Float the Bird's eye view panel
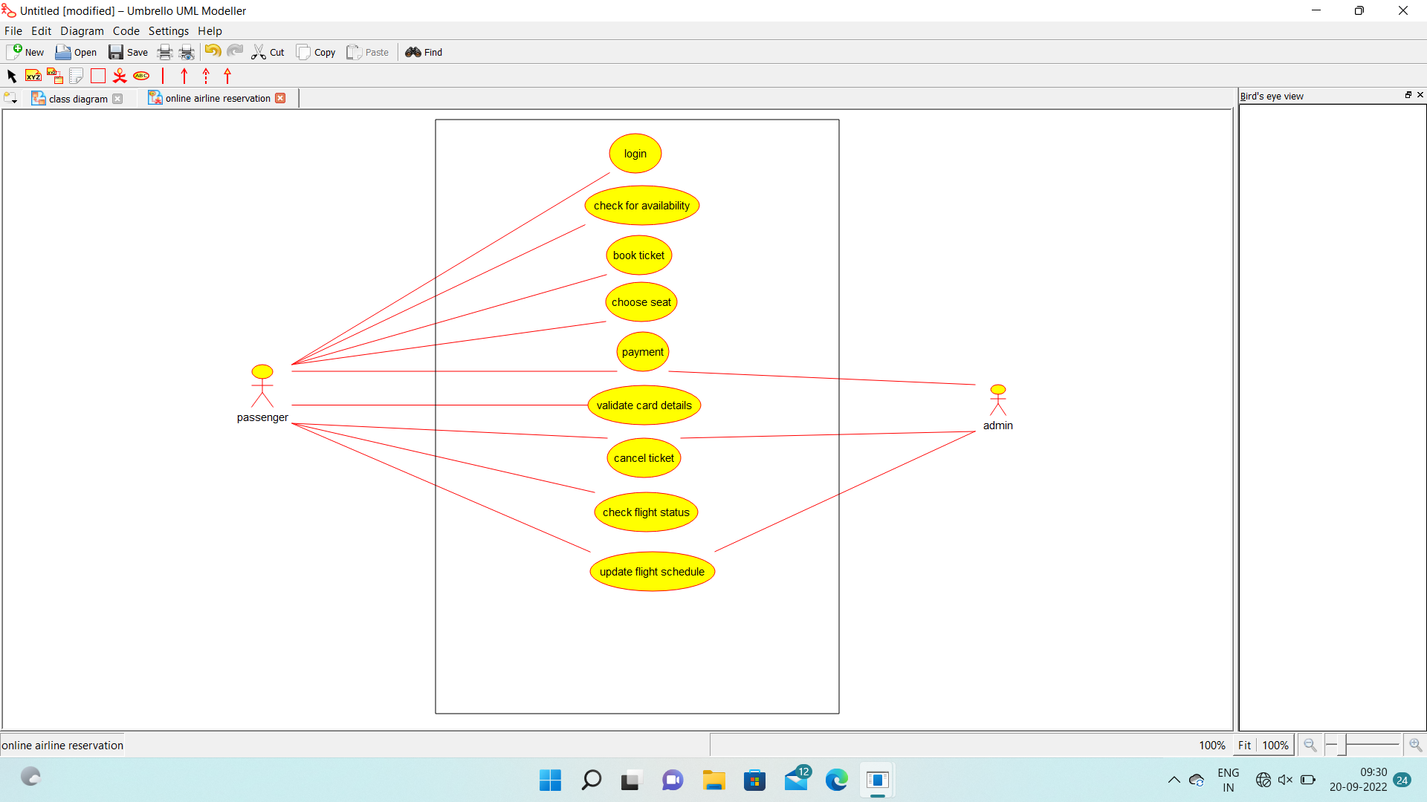The width and height of the screenshot is (1427, 802). pyautogui.click(x=1408, y=95)
